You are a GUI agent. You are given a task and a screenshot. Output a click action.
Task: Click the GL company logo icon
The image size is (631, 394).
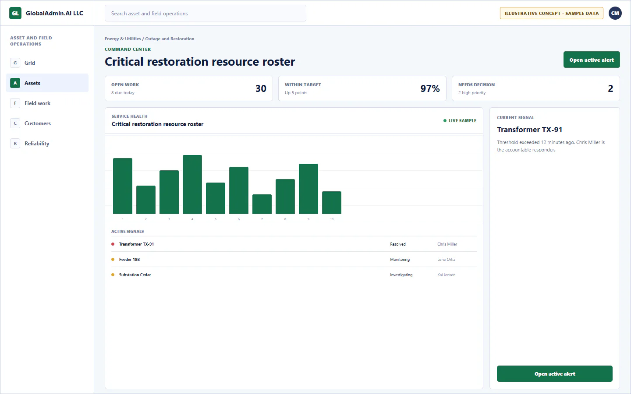(x=15, y=13)
